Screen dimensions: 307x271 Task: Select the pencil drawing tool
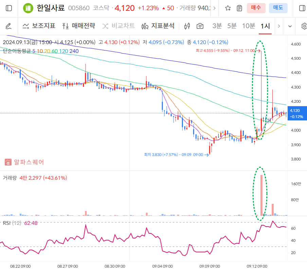tap(8, 26)
